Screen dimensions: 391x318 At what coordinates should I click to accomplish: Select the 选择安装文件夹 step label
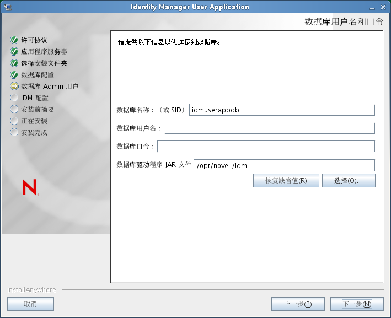point(44,63)
